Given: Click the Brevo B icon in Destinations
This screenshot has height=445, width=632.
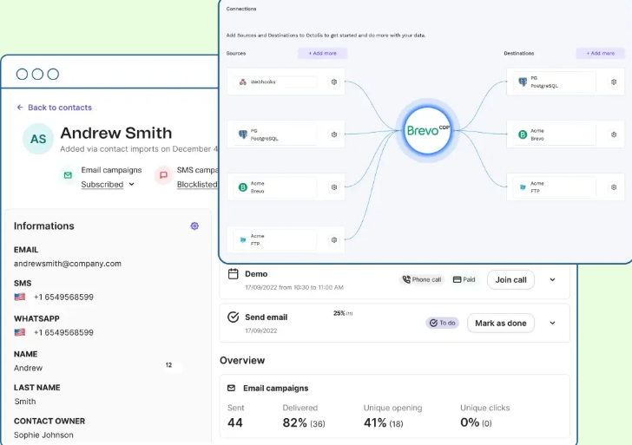Looking at the screenshot, I should tap(523, 134).
